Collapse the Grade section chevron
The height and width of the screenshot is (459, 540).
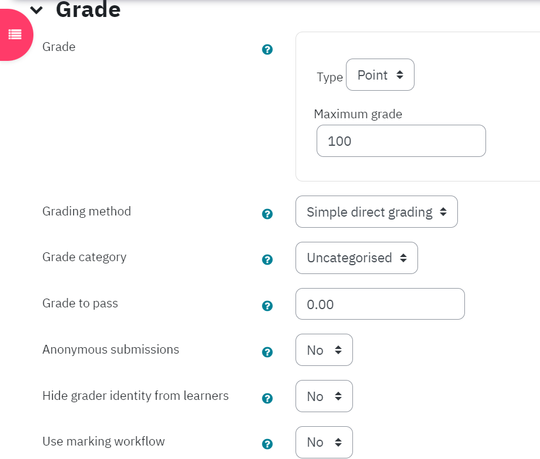point(36,10)
